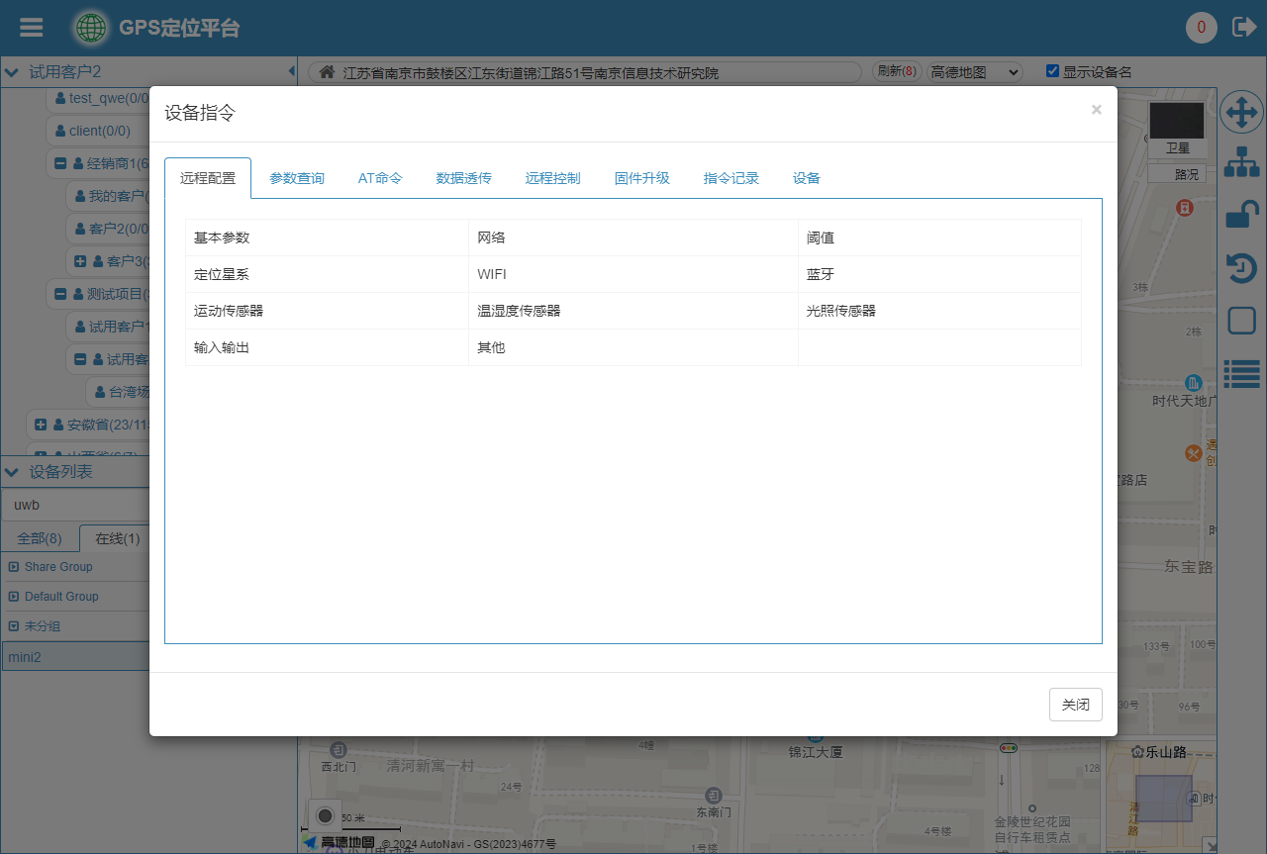Click the logout arrow icon
The width and height of the screenshot is (1267, 854).
tap(1243, 28)
